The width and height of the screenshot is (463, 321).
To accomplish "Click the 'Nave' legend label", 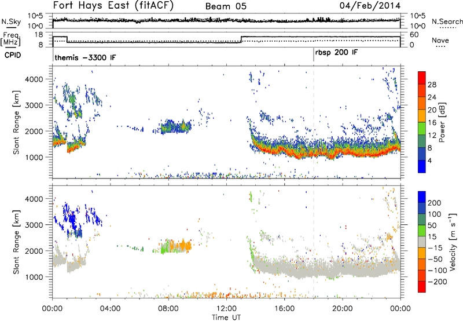I will 440,41.
